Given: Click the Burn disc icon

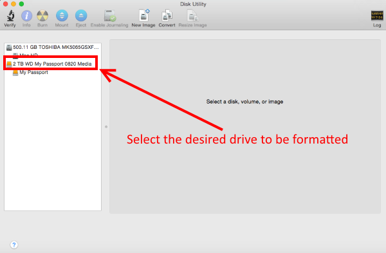Looking at the screenshot, I should 42,16.
